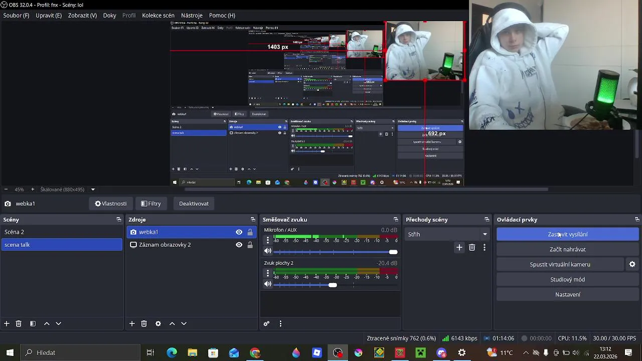642x361 pixels.
Task: Add a new source in Zdroje panel
Action: [132, 324]
